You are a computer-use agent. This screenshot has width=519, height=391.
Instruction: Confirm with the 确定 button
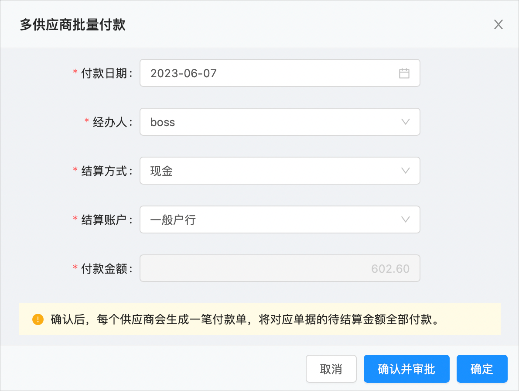(x=482, y=369)
